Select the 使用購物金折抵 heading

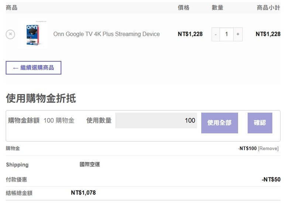point(41,98)
